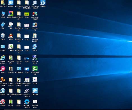Open the user profile folder with person icon
132x110 pixels.
[3, 3]
